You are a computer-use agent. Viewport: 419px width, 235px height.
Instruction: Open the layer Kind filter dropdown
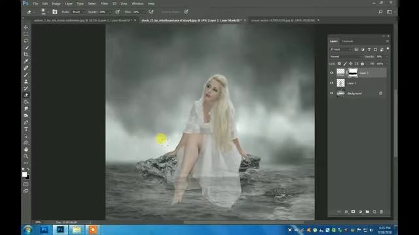pyautogui.click(x=340, y=50)
